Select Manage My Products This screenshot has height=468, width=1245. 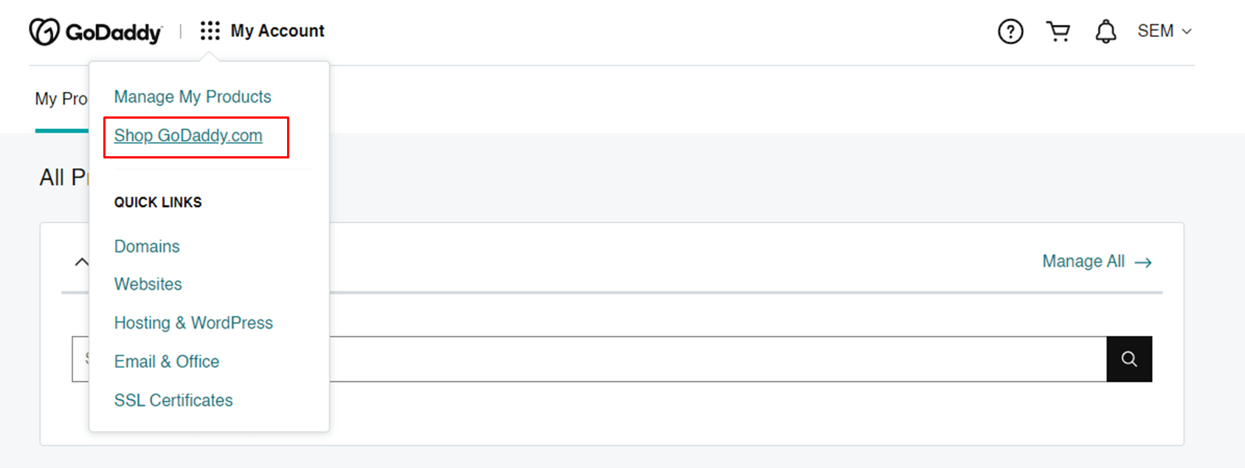(193, 97)
